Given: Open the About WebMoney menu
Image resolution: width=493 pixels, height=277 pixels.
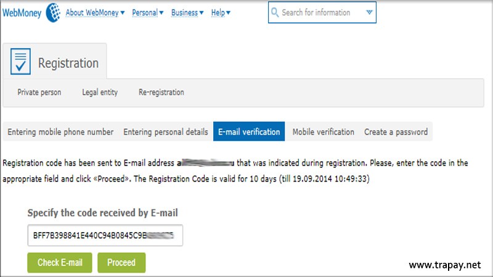Looking at the screenshot, I should pyautogui.click(x=95, y=12).
